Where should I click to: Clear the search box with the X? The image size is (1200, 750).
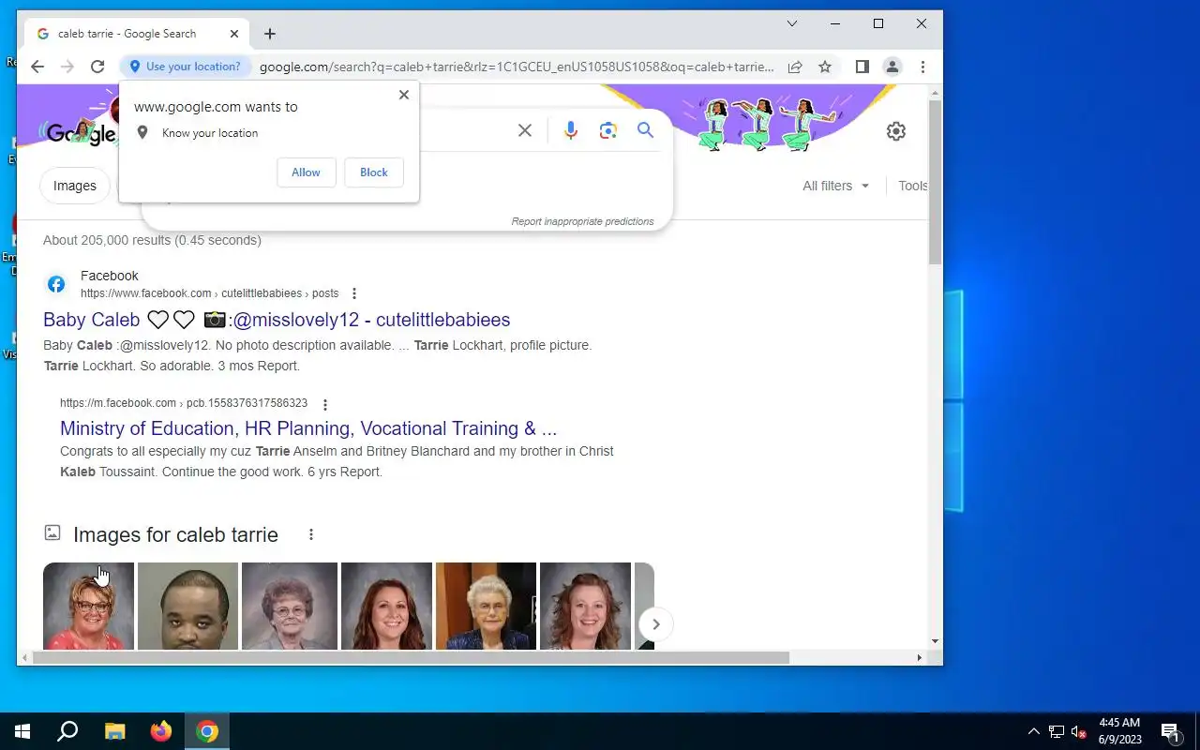pyautogui.click(x=525, y=130)
